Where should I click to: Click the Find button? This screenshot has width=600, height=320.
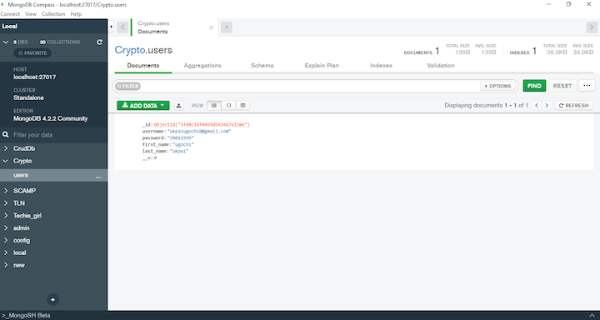pos(534,86)
